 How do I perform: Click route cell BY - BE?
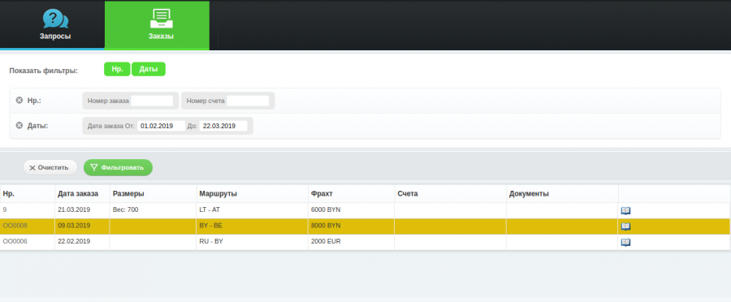point(252,226)
